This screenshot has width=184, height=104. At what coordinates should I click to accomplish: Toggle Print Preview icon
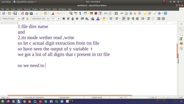click(x=31, y=13)
